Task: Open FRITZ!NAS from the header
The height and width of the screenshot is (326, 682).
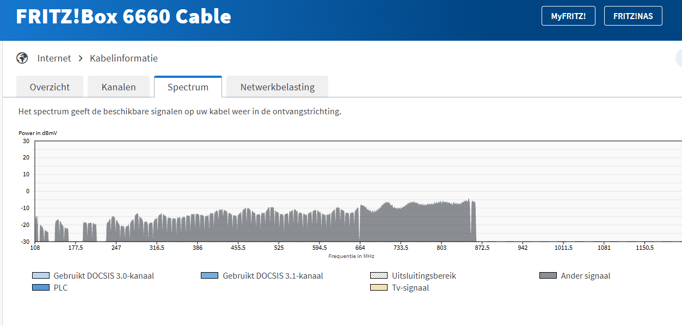Action: pyautogui.click(x=632, y=16)
